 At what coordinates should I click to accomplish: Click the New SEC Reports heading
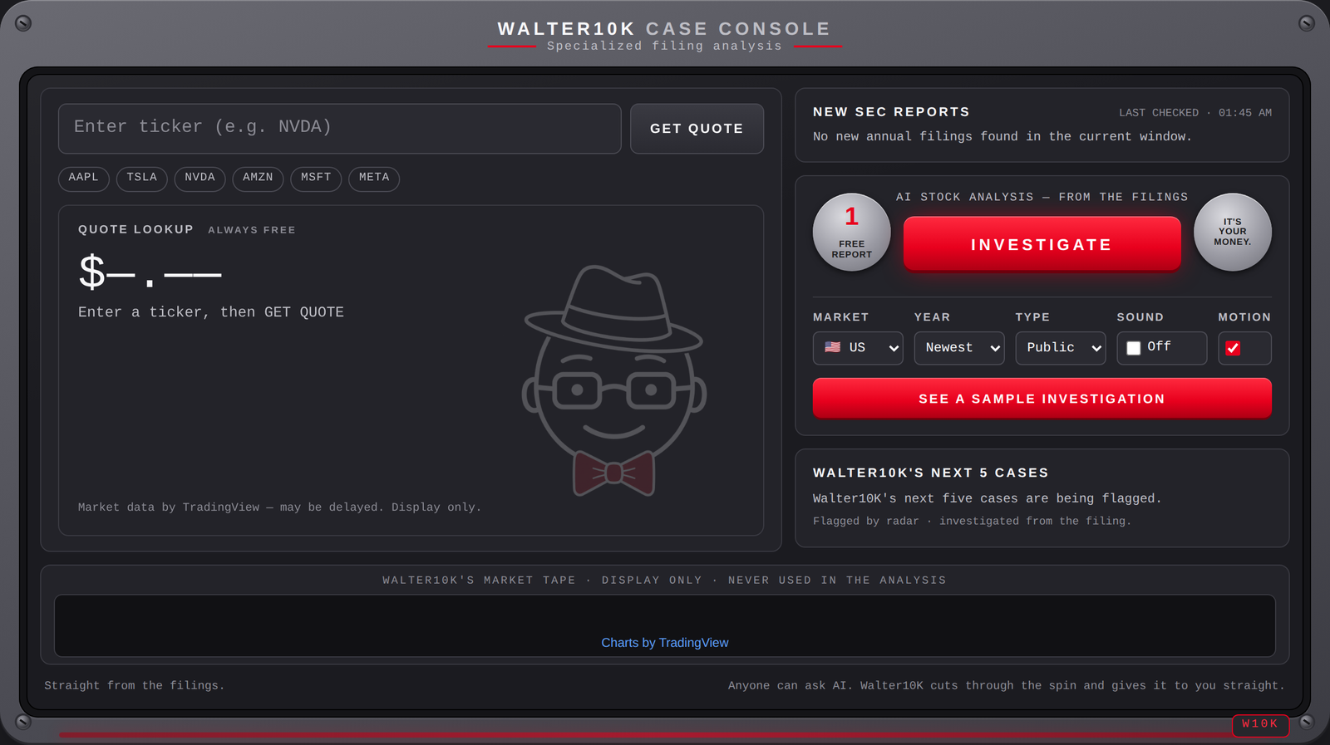click(x=891, y=112)
